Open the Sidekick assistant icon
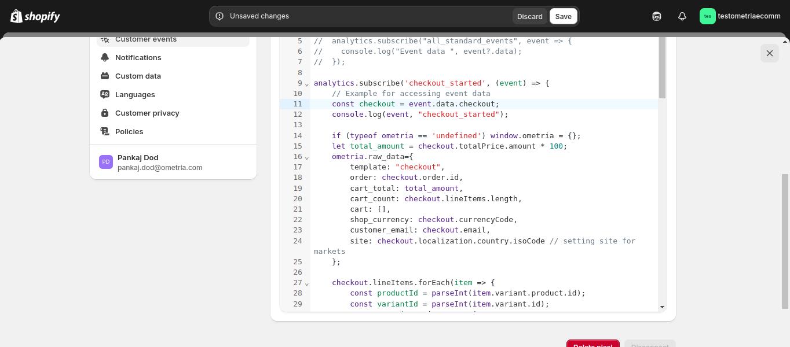 (657, 16)
